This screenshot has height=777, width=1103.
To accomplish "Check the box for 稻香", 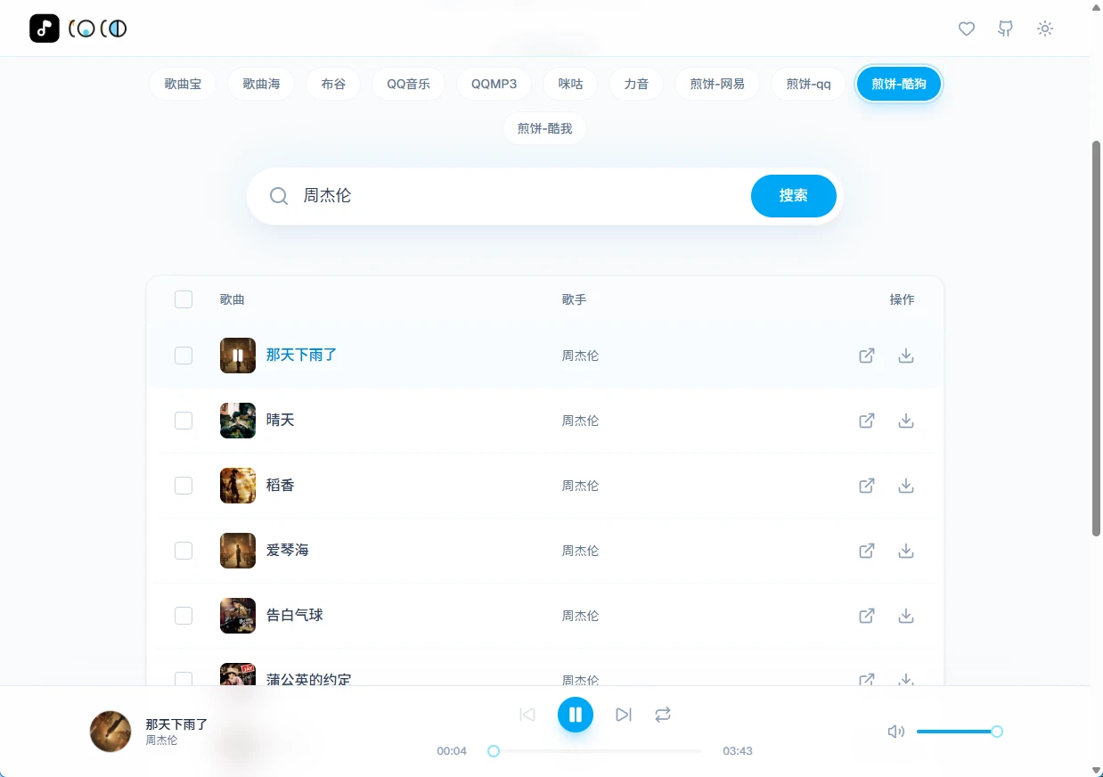I will pyautogui.click(x=184, y=486).
